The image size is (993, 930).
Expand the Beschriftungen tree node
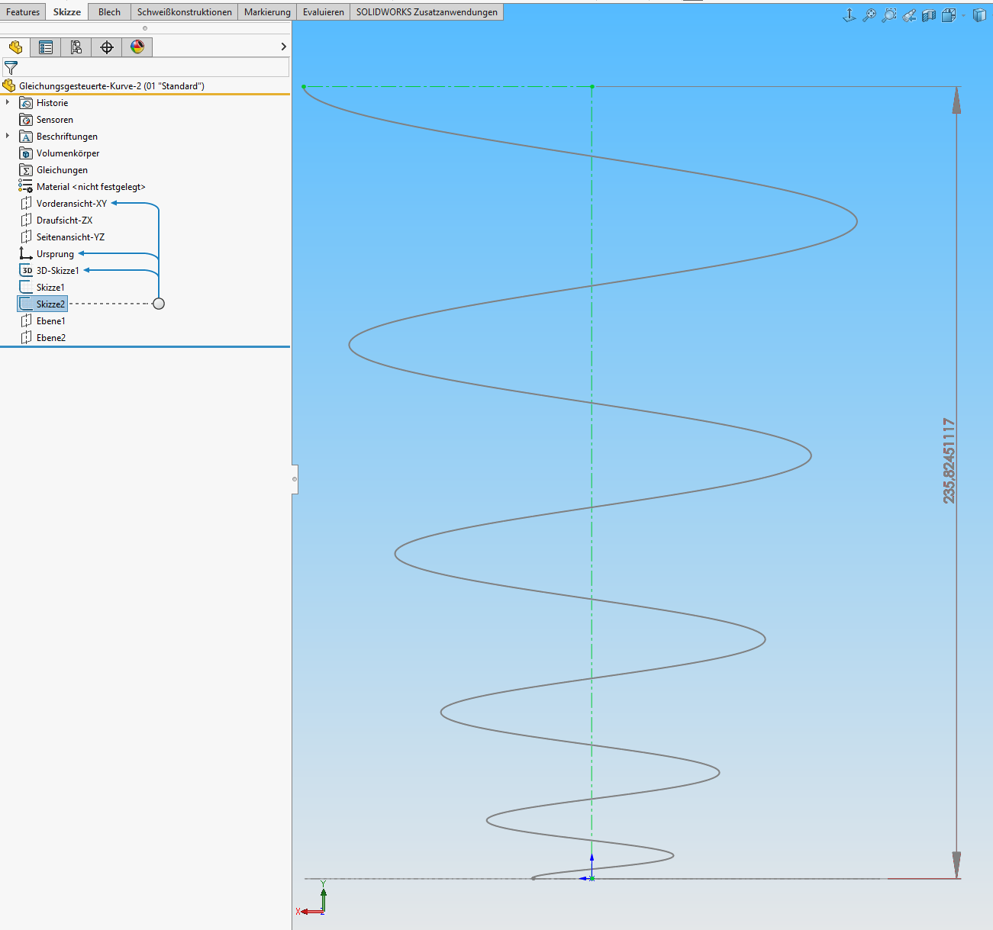tap(8, 136)
